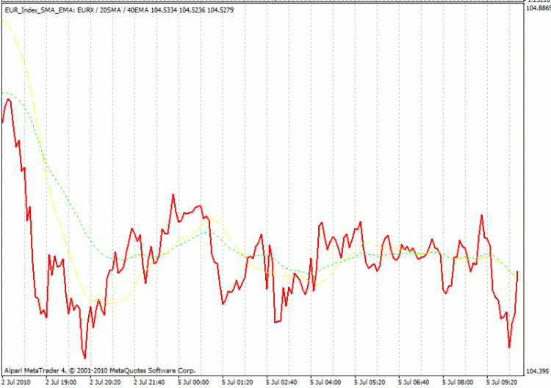Viewport: 551px width, 388px height.
Task: Select the '2 Jul 20:20' time label
Action: 106,382
